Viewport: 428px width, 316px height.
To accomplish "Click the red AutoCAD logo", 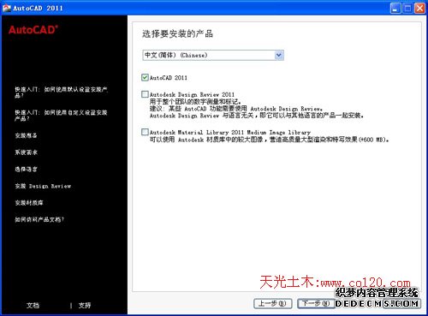I will pos(33,30).
